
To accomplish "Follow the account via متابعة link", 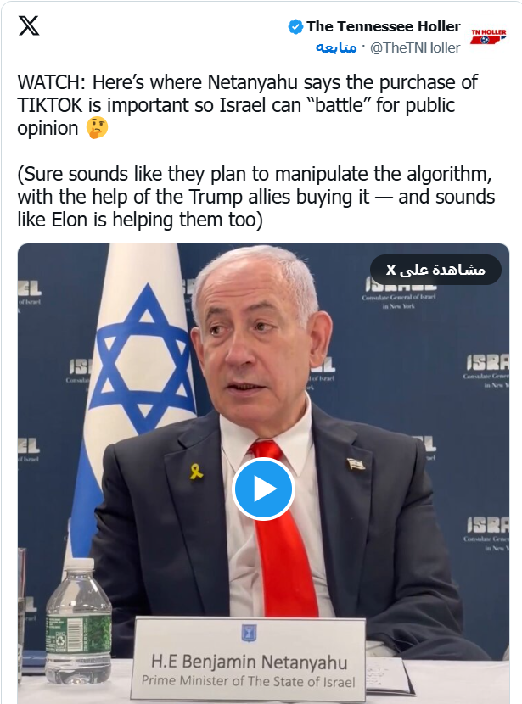I will click(336, 47).
